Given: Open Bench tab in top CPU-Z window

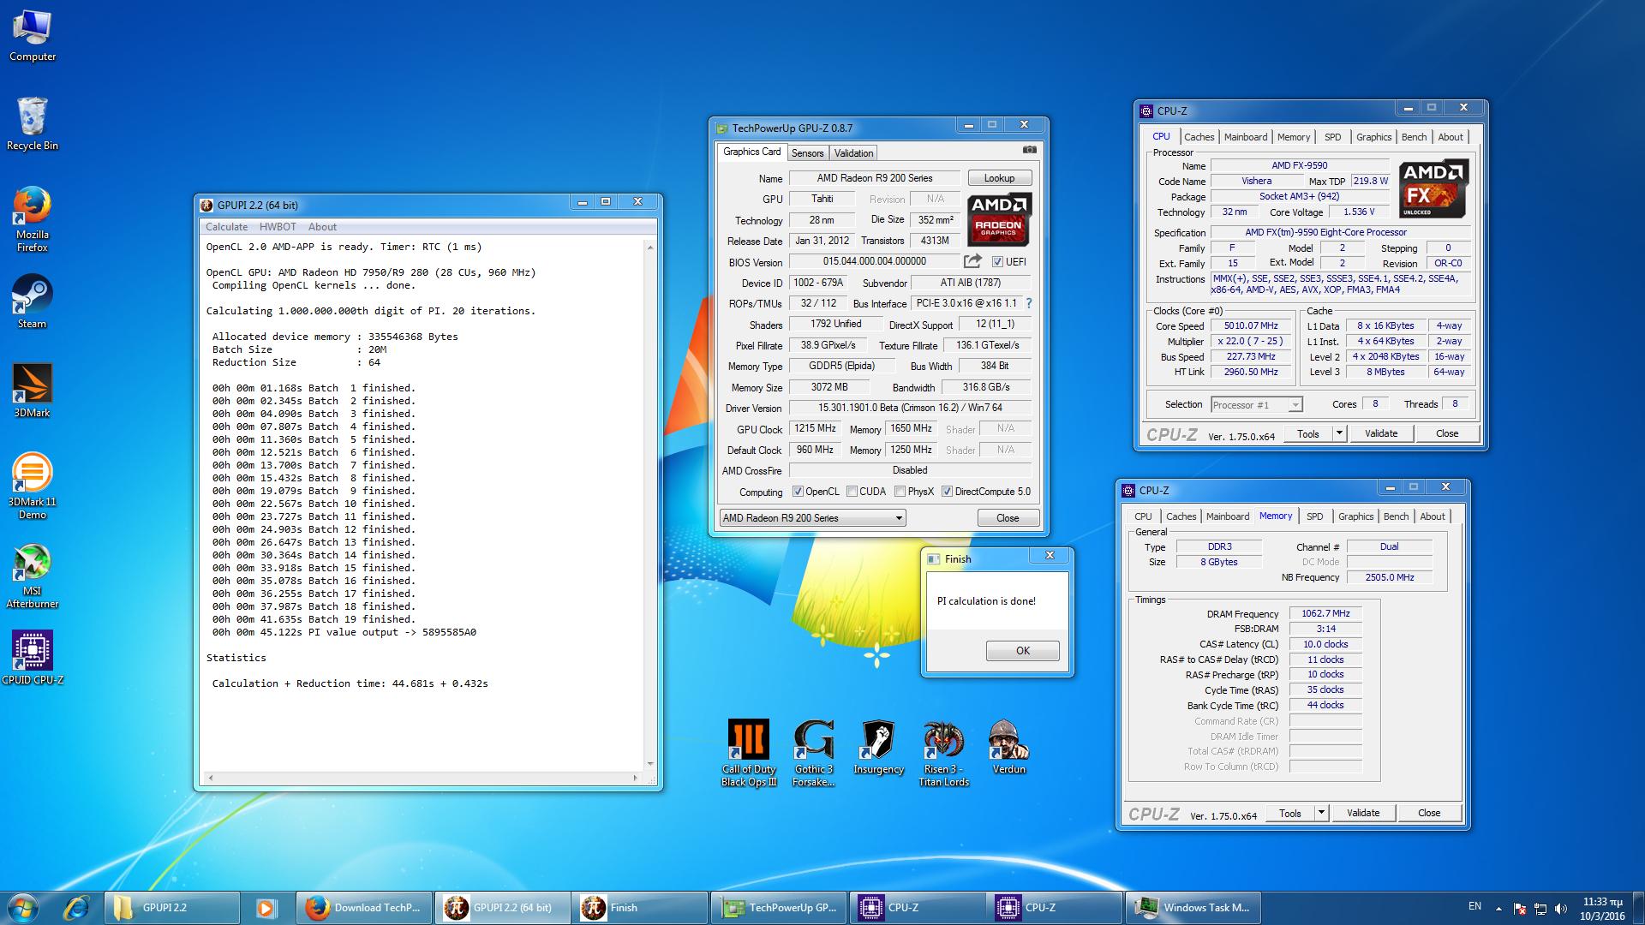Looking at the screenshot, I should click(x=1414, y=137).
